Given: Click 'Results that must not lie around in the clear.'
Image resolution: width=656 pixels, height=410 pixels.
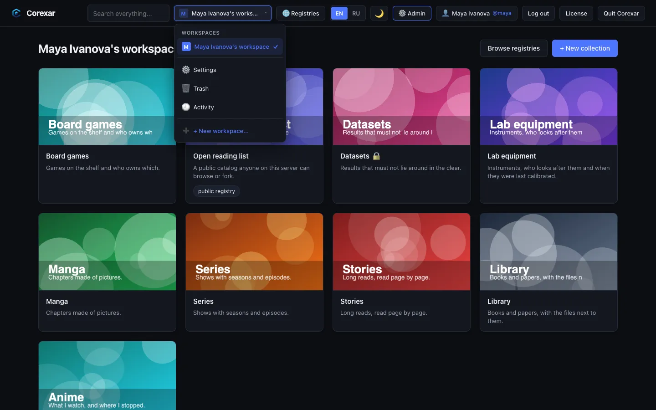Looking at the screenshot, I should tap(400, 168).
